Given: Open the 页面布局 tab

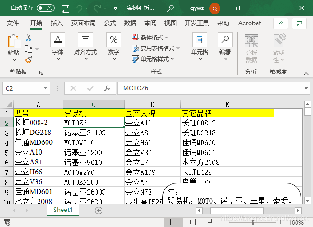Looking at the screenshot, I should click(84, 23).
